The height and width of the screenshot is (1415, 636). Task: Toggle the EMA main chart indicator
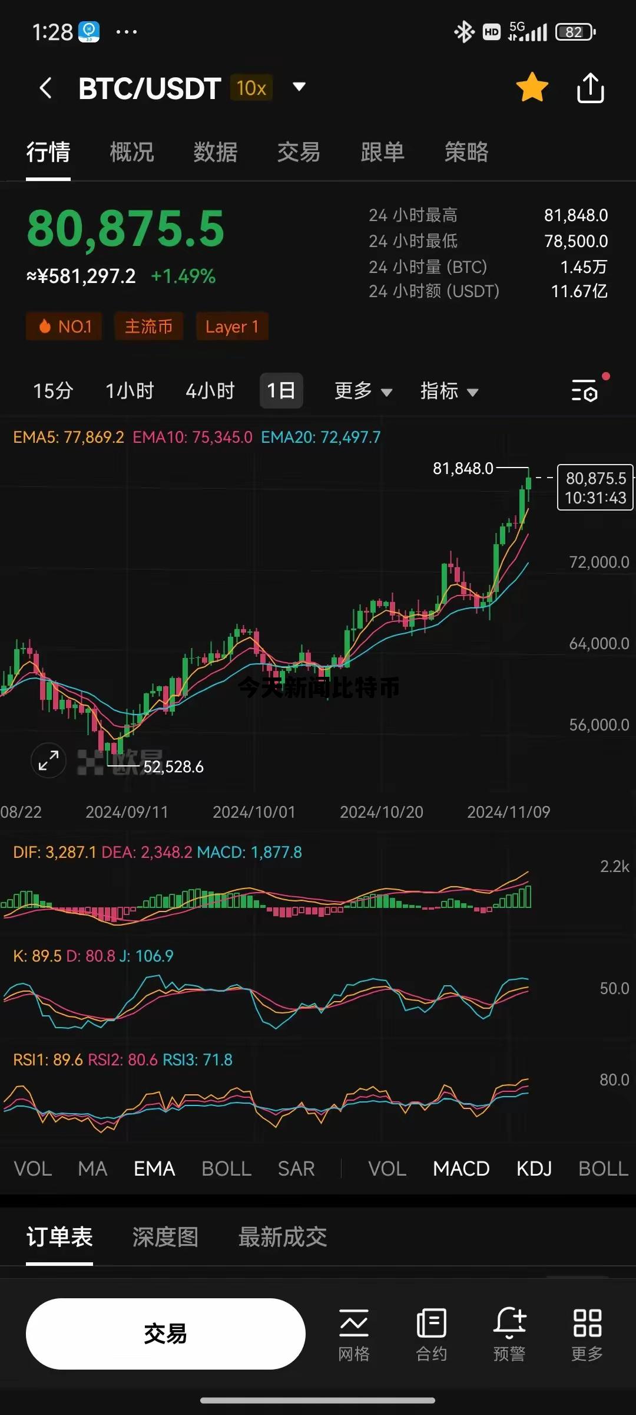tap(154, 1169)
